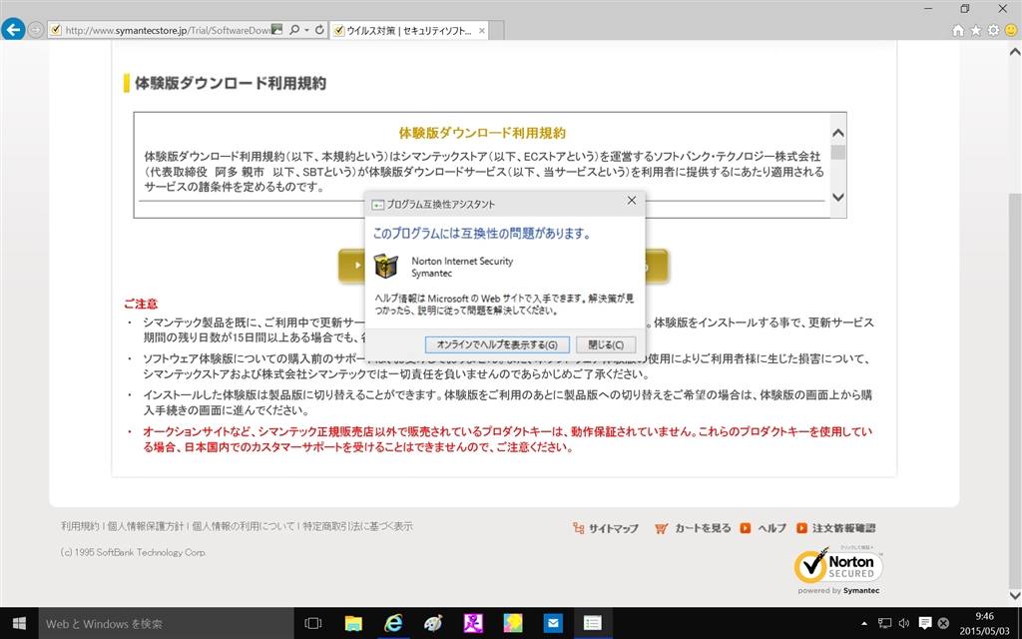This screenshot has width=1022, height=639.
Task: Click the Norton Internet Security box icon
Action: click(x=386, y=266)
